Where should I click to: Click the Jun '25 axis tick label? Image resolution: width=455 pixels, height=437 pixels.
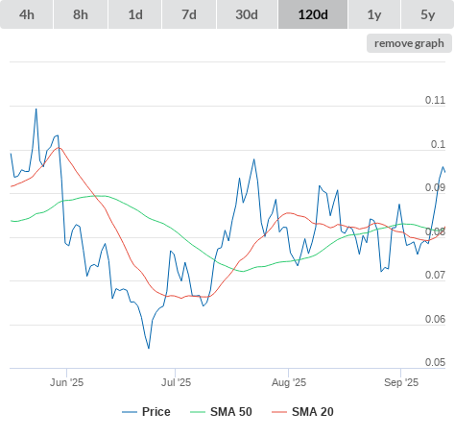(x=66, y=382)
